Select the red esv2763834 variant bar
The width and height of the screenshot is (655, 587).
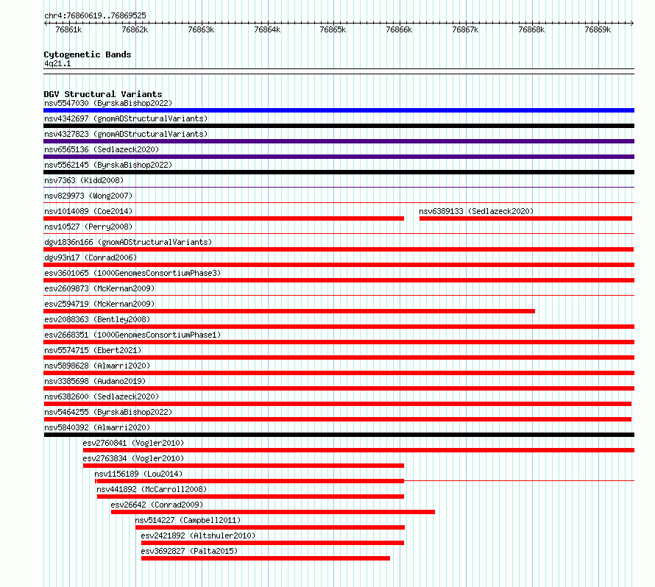[x=244, y=466]
